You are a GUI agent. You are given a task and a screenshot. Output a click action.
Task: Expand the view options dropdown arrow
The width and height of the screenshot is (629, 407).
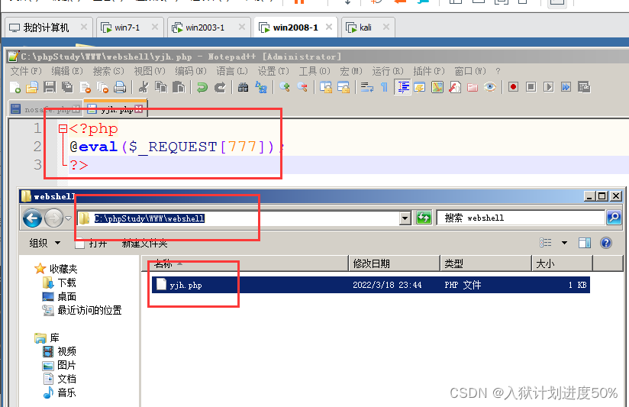[x=564, y=242]
